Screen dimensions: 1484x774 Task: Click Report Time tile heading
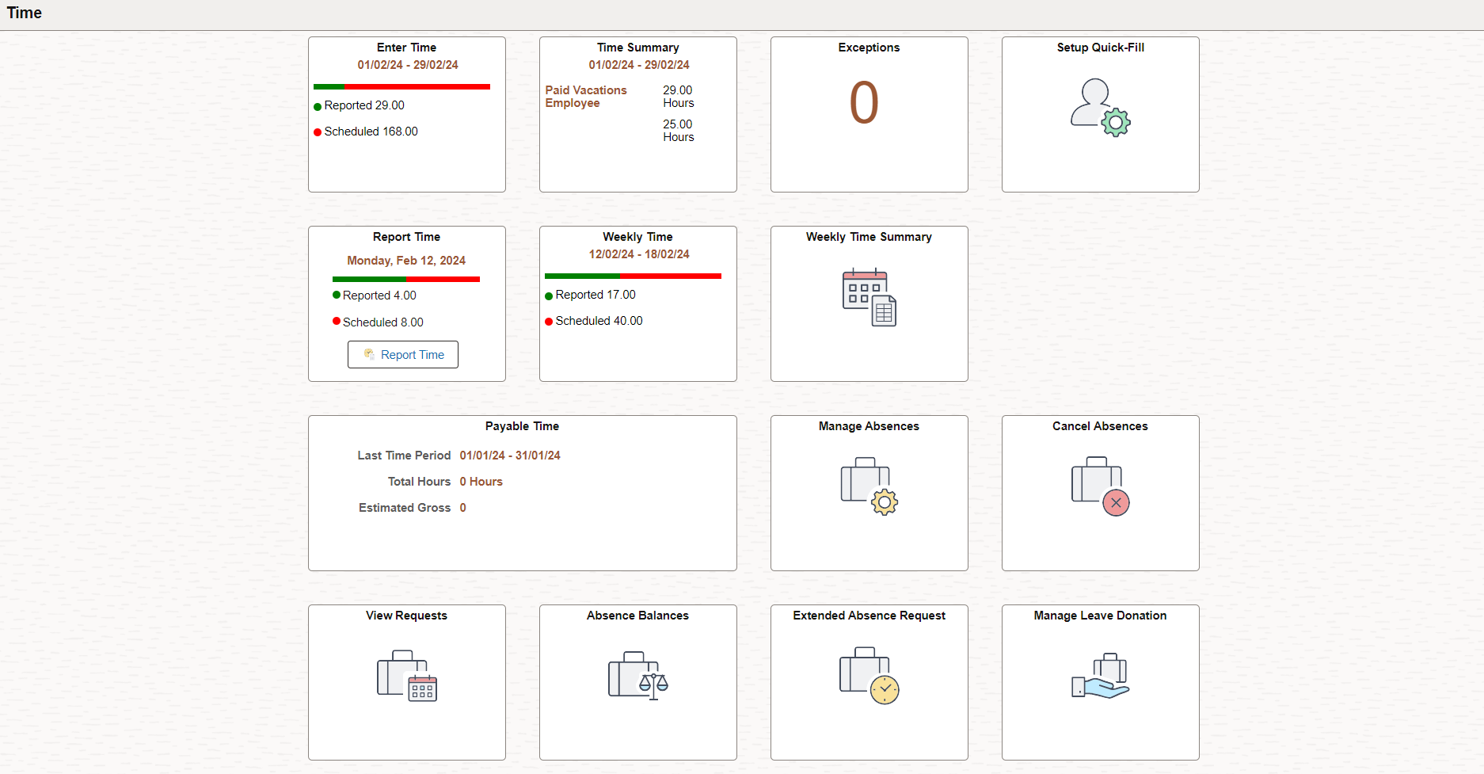click(x=407, y=237)
